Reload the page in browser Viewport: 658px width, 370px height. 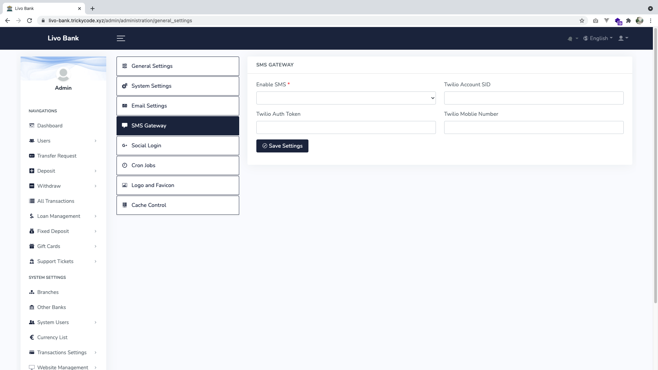(x=29, y=21)
